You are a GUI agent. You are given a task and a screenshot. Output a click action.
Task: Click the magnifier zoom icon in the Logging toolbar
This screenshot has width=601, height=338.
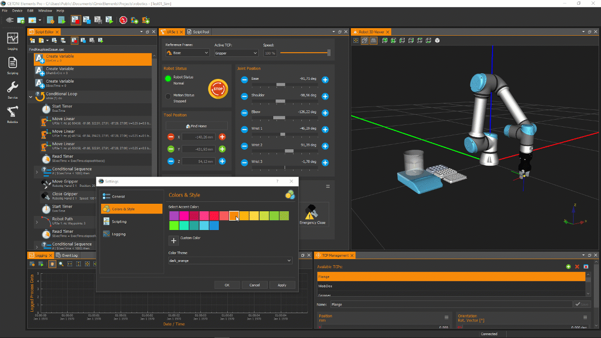(61, 264)
